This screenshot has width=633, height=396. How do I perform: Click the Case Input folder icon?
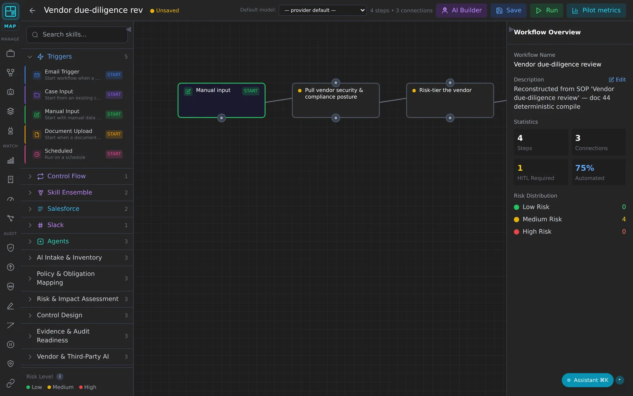point(37,95)
